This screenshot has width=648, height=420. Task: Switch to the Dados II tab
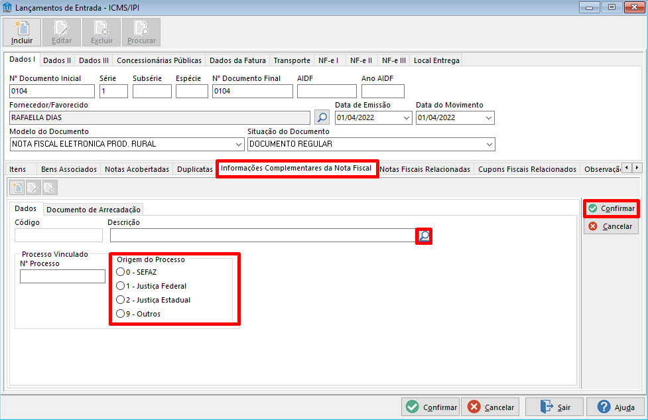click(57, 60)
